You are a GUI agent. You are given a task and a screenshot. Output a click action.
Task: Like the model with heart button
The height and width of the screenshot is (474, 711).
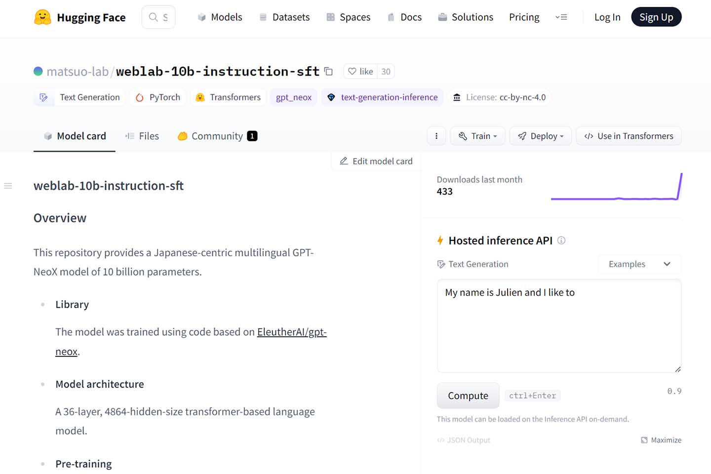tap(360, 72)
